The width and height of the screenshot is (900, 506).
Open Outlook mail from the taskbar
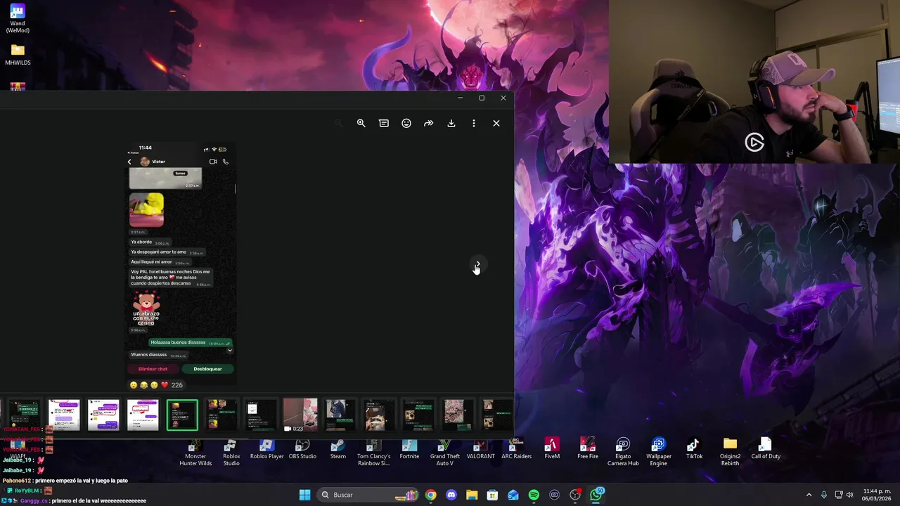(513, 495)
